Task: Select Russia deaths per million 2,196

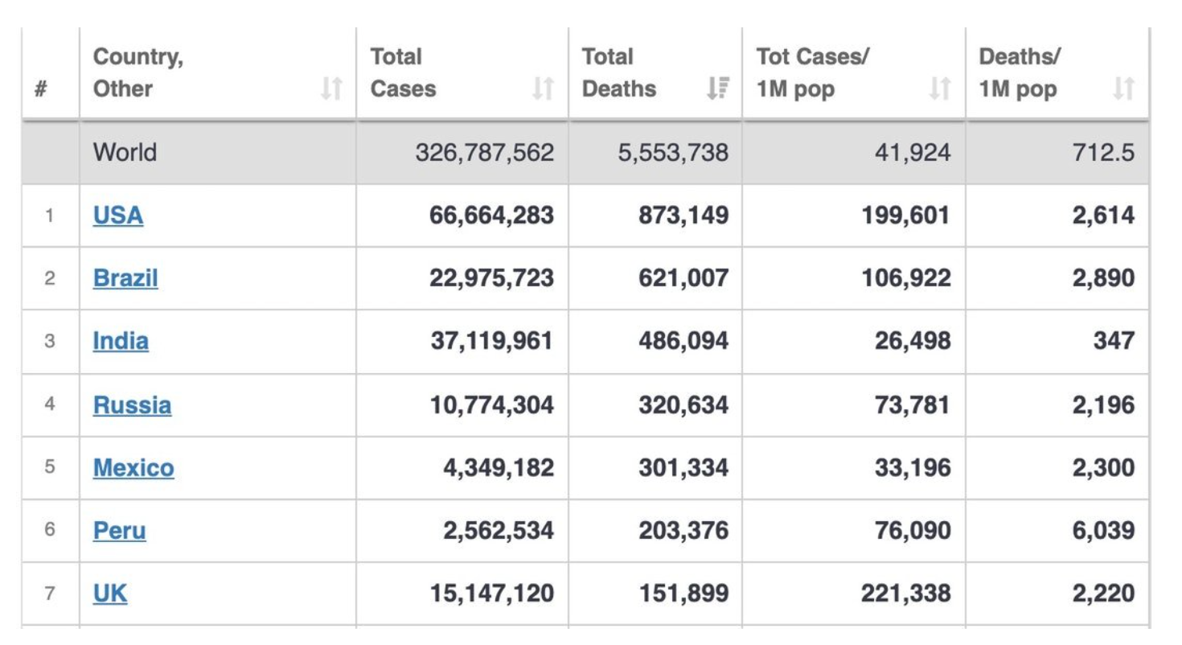Action: tap(1103, 404)
